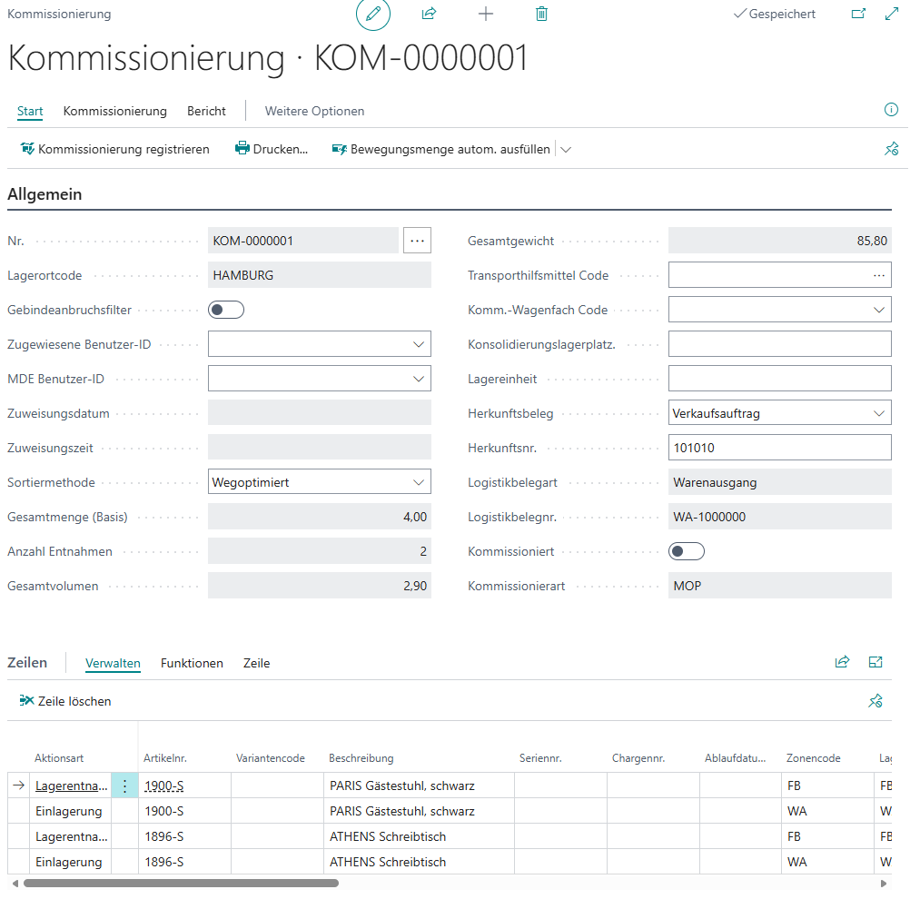Pin the action bar with pushpin icon
Screen dimensions: 920x909
pos(891,148)
